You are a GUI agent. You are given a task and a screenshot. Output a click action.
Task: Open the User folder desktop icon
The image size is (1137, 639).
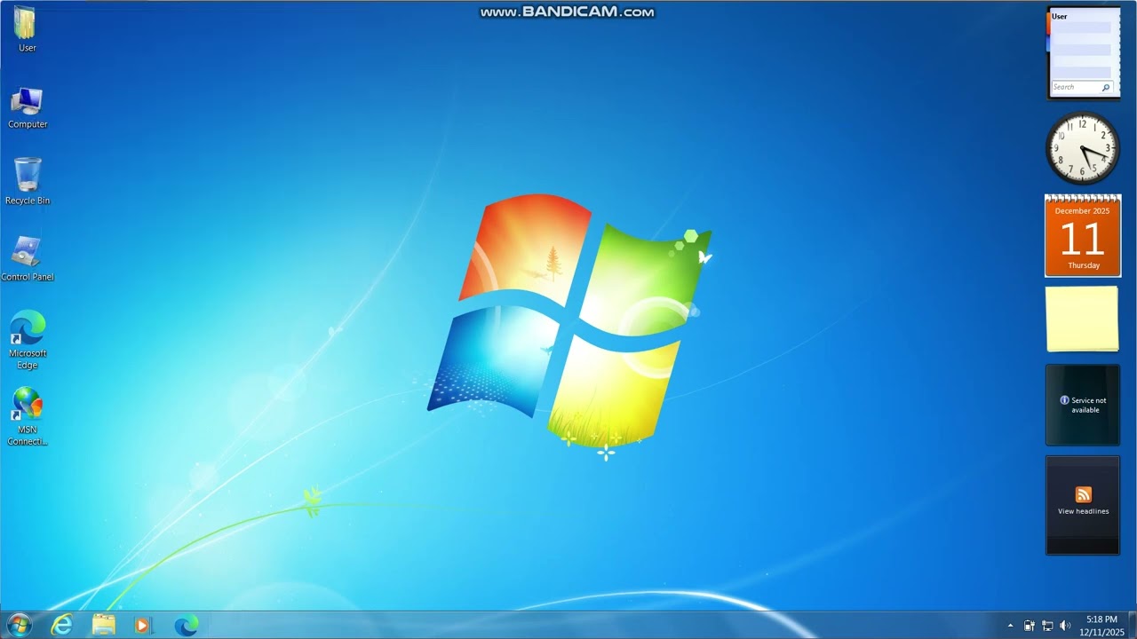(27, 29)
